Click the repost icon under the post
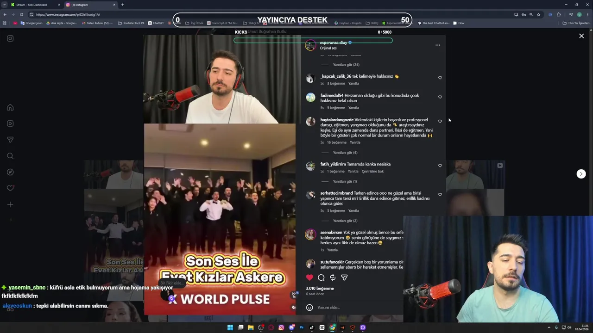This screenshot has height=333, width=593. pos(333,277)
